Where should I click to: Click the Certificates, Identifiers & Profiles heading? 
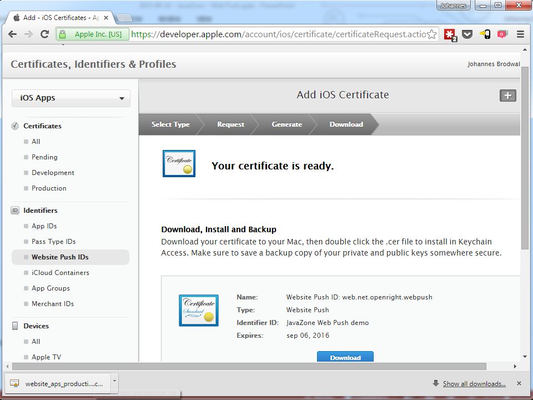[93, 64]
